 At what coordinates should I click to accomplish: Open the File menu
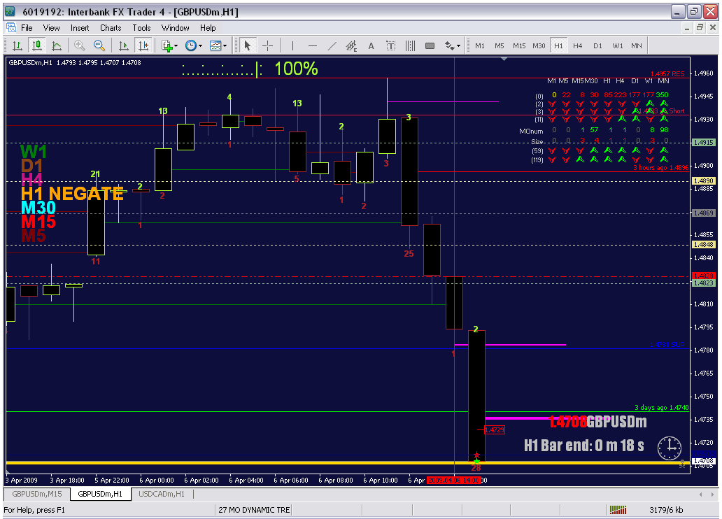pyautogui.click(x=27, y=28)
